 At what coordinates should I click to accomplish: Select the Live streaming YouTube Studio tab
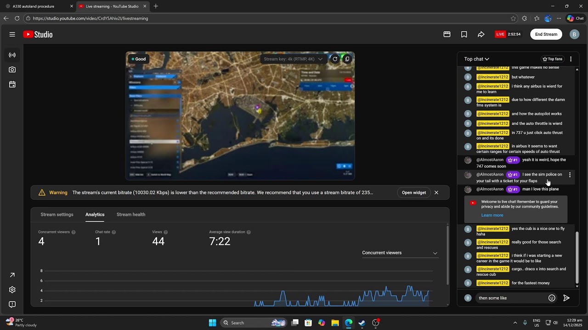click(113, 6)
